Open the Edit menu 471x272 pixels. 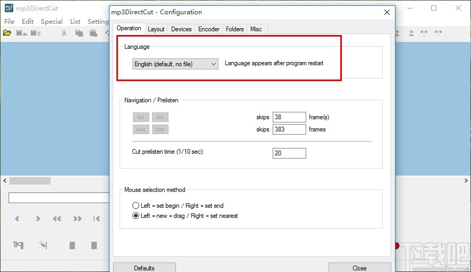coord(28,22)
